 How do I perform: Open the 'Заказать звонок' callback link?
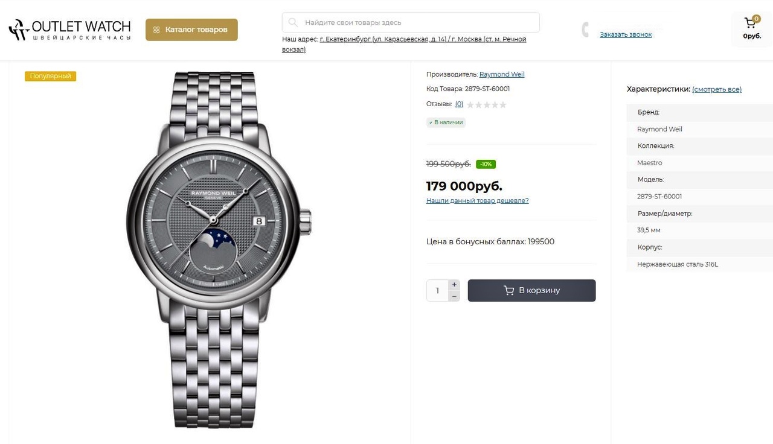pos(626,35)
